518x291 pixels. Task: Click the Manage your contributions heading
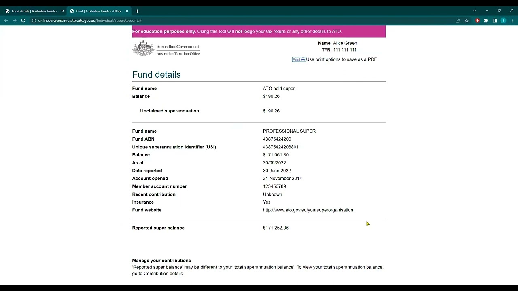pyautogui.click(x=161, y=261)
